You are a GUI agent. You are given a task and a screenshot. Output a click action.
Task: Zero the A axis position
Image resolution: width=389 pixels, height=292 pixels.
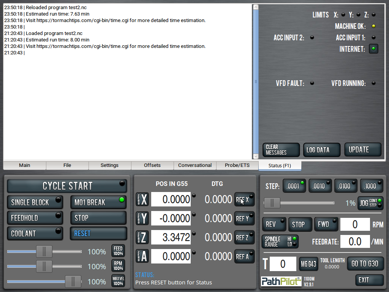[142, 256]
